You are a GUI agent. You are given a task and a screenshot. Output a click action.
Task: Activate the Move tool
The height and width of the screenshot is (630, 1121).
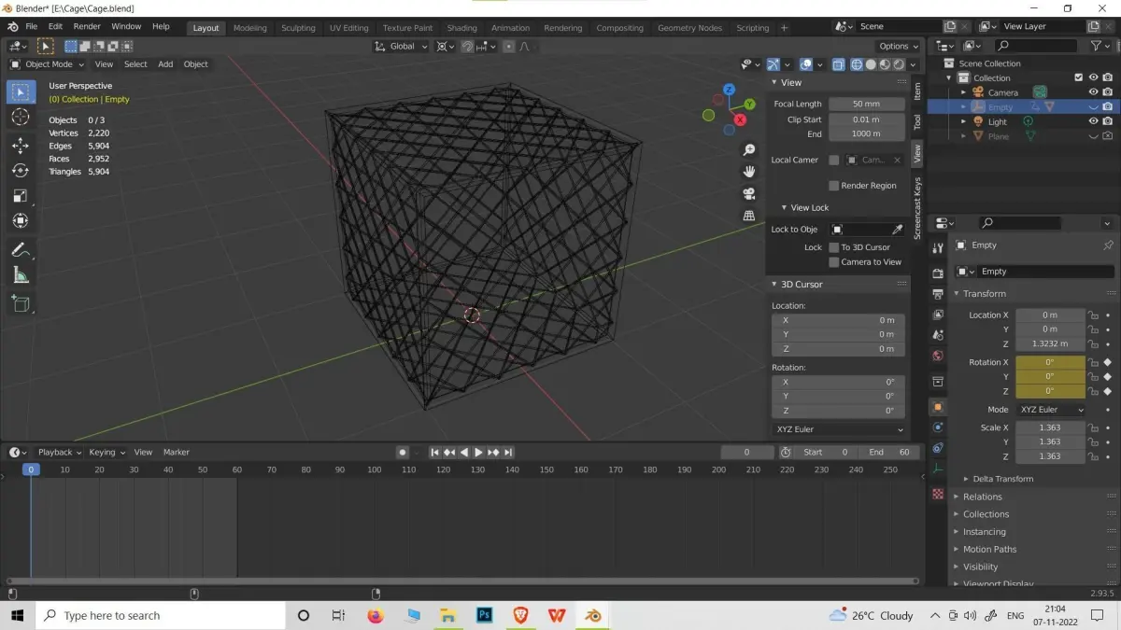tap(21, 146)
